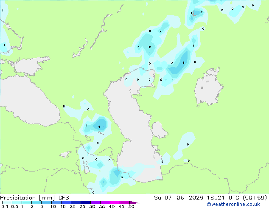The height and width of the screenshot is (208, 269).
Task: Click the 0.5–1 mm legend color swatch
Action: [17, 202]
